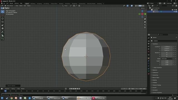Open the Tool properties tab icon
The width and height of the screenshot is (178, 100).
149,38
